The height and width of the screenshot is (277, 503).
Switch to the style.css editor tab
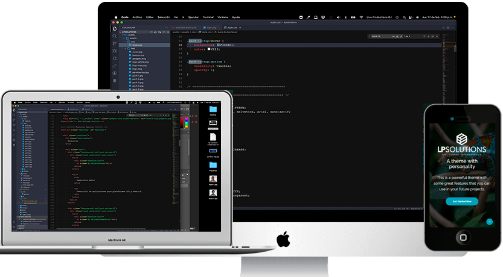(x=231, y=27)
